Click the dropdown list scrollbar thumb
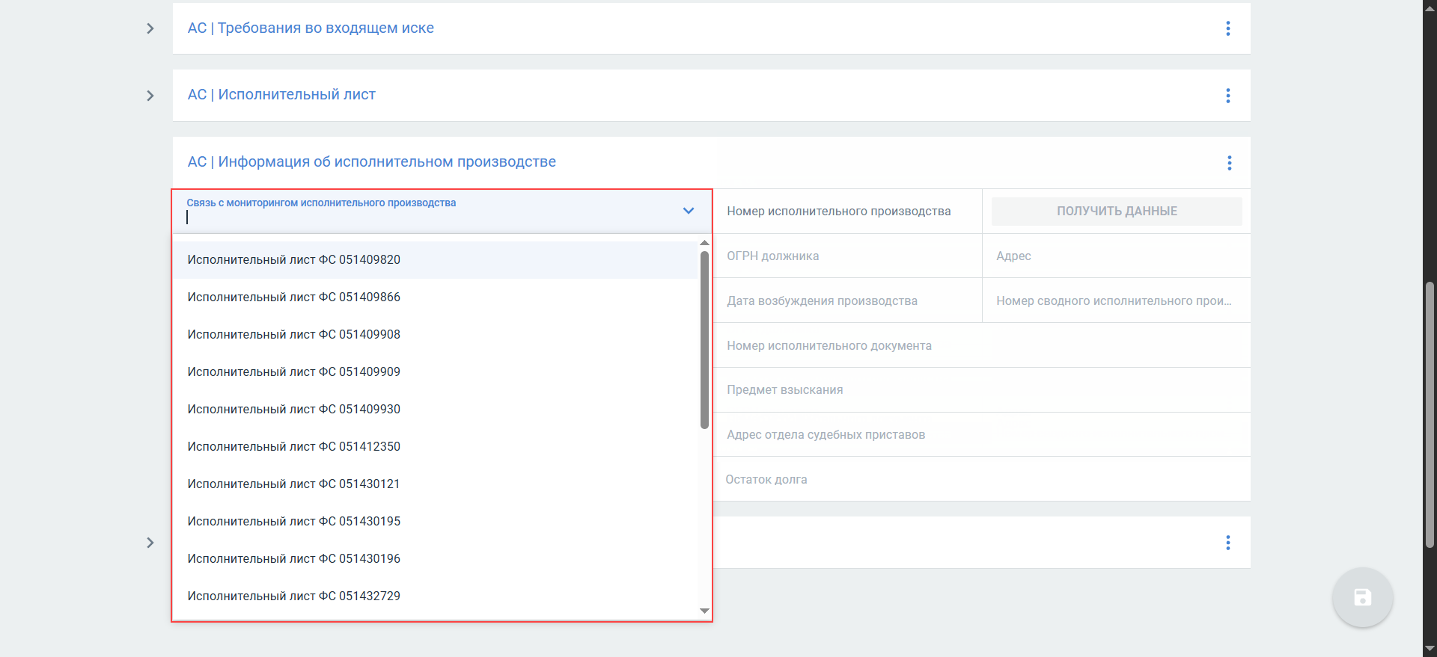Viewport: 1437px width, 657px height. click(704, 340)
